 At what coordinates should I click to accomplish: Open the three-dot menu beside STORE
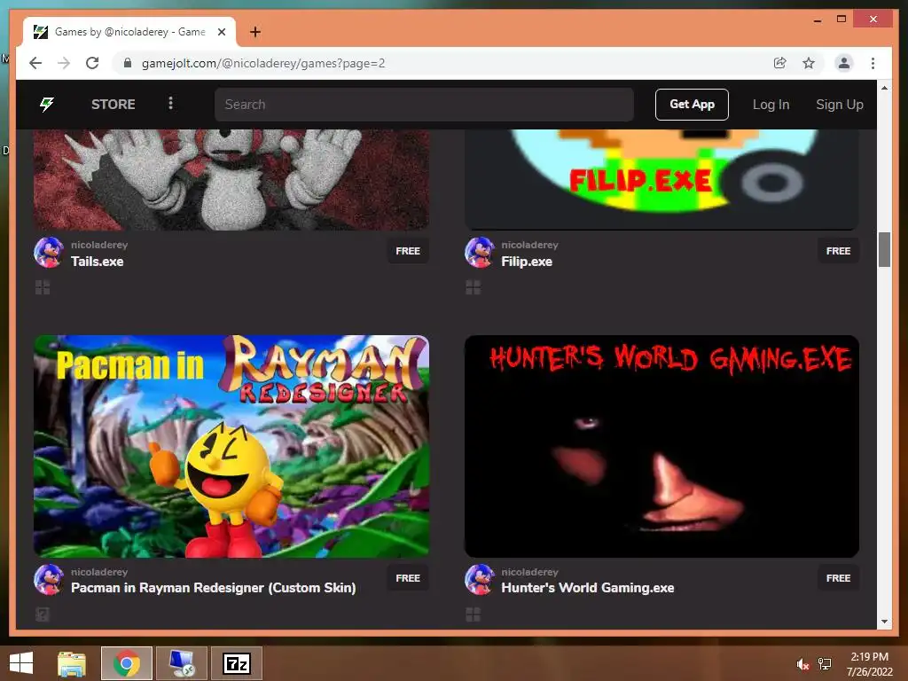pyautogui.click(x=170, y=104)
